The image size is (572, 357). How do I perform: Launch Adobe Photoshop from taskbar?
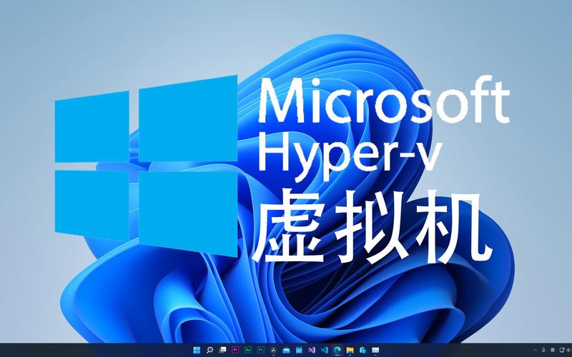click(261, 350)
